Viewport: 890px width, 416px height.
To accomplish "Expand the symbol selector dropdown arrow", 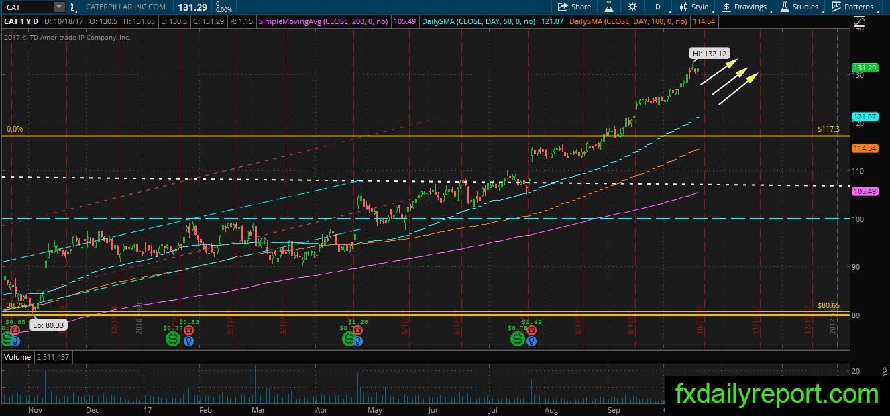I will coord(59,7).
